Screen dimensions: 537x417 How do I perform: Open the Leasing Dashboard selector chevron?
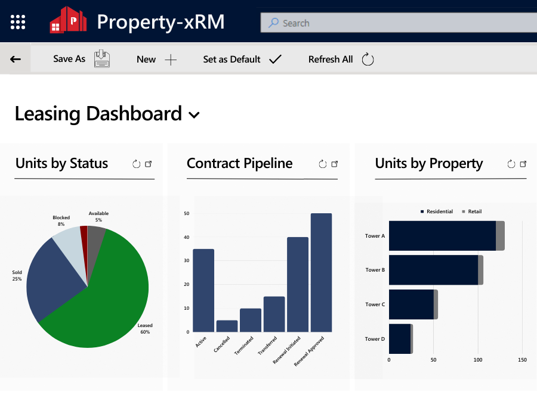(x=194, y=115)
